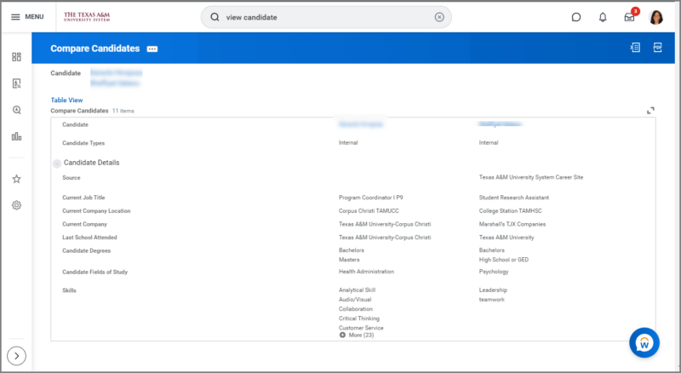
Task: Toggle fullscreen for the compare grid
Action: click(650, 111)
